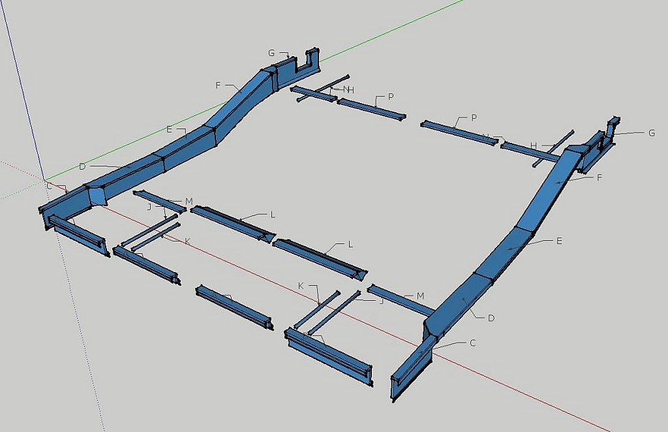Click the overlapping NH label near the left rail
Viewport: 668px width, 432px height.
(x=349, y=90)
